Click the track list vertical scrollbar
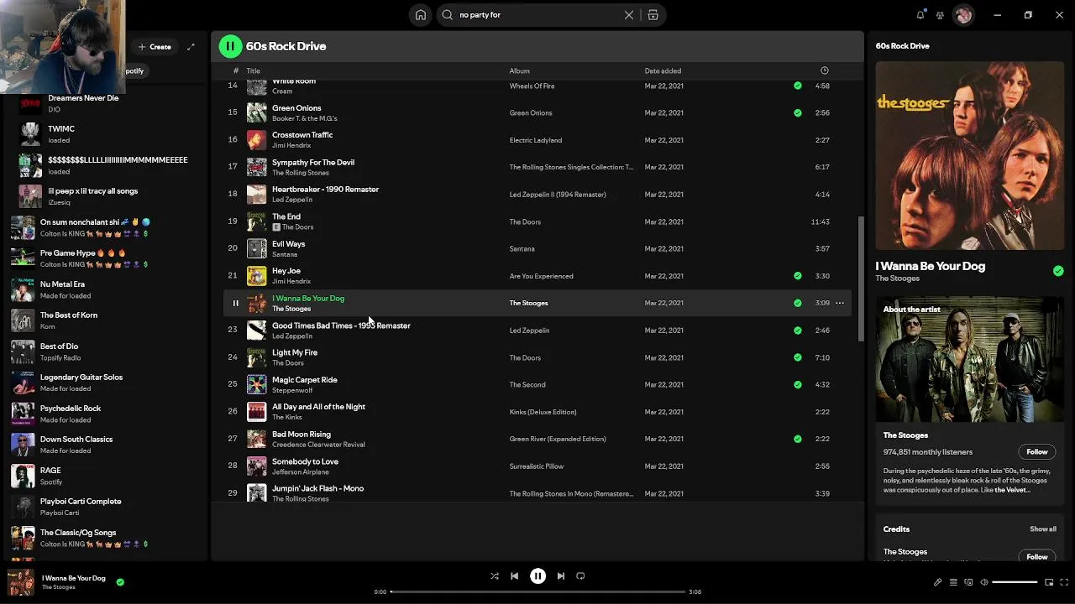Image resolution: width=1075 pixels, height=604 pixels. (859, 279)
